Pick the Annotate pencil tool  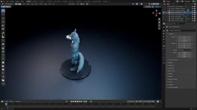pyautogui.click(x=3, y=33)
